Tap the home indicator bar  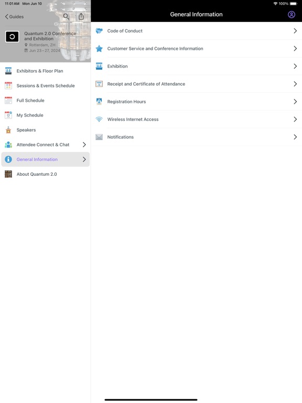click(x=151, y=400)
